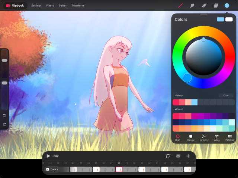The width and height of the screenshot is (238, 178).
Task: Pick the dark navy Vibrant swatch
Action: 176,122
